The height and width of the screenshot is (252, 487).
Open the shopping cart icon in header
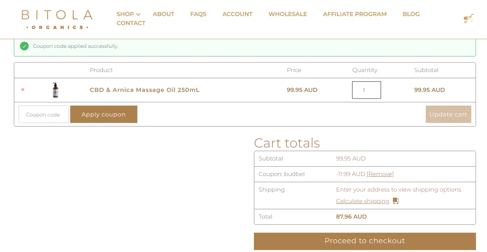(x=468, y=19)
